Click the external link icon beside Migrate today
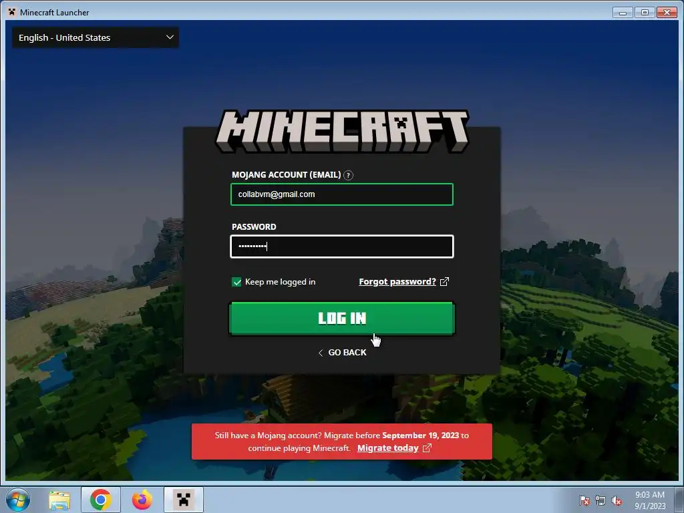 pos(427,448)
